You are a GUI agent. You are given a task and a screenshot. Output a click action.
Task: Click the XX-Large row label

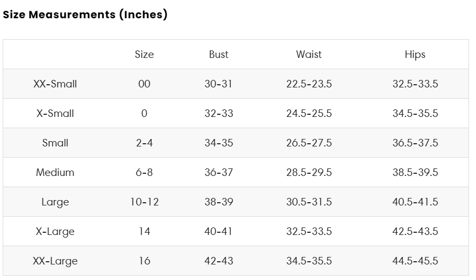(x=55, y=261)
